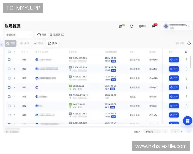Screen dimensions: 193x154
Task: Click 打开 button for account i391o3a
Action: coord(174,115)
